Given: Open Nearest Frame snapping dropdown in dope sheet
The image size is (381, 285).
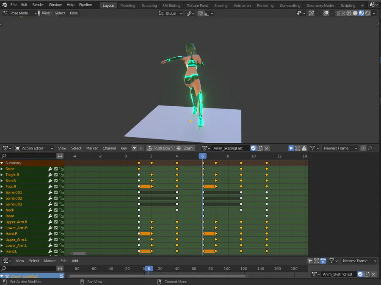Looking at the screenshot, I should coord(340,148).
